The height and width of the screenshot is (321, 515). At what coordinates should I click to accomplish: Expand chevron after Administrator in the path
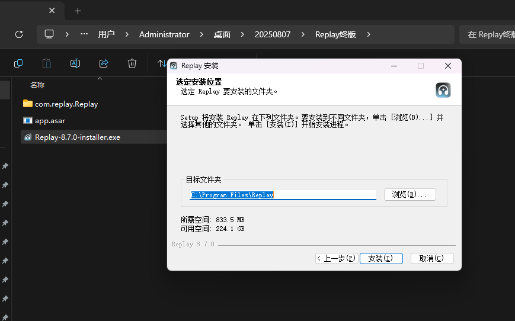201,34
